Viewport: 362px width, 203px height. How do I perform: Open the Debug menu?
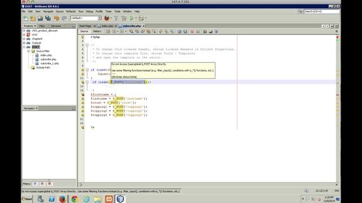[89, 11]
